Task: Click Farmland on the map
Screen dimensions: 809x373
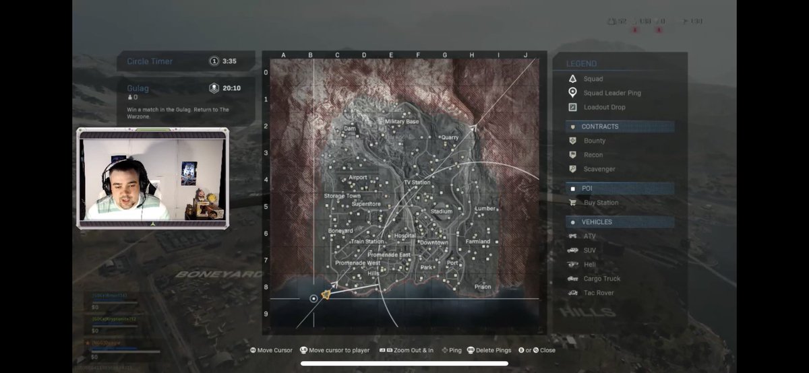Action: [x=478, y=241]
